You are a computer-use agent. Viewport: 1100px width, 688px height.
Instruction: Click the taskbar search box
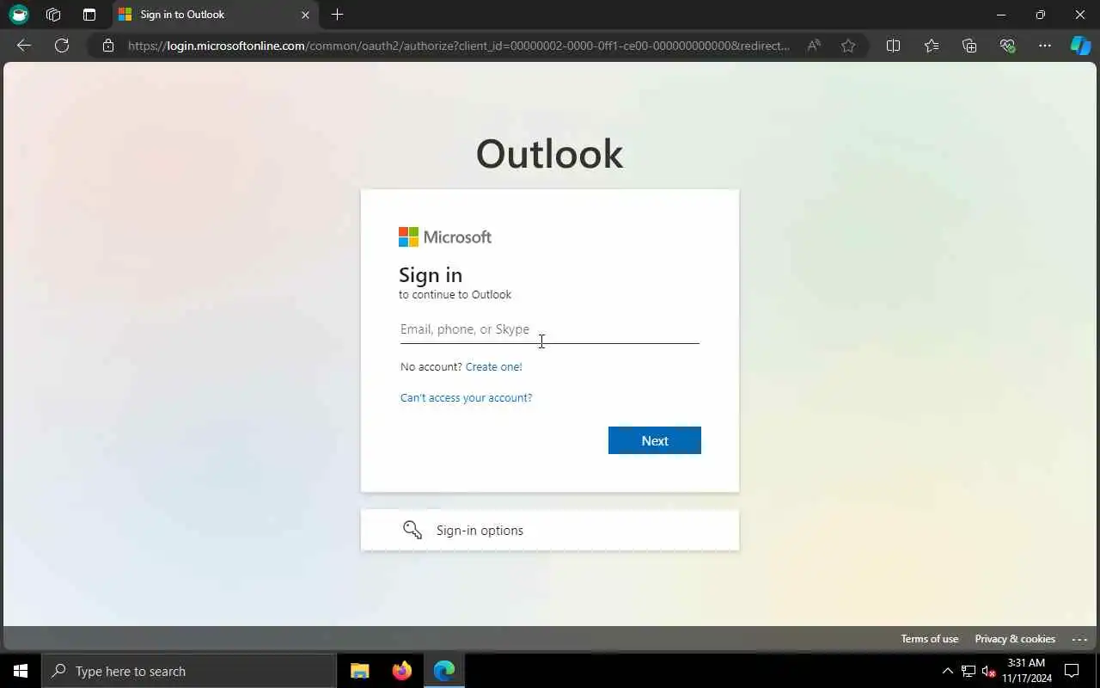tap(189, 671)
